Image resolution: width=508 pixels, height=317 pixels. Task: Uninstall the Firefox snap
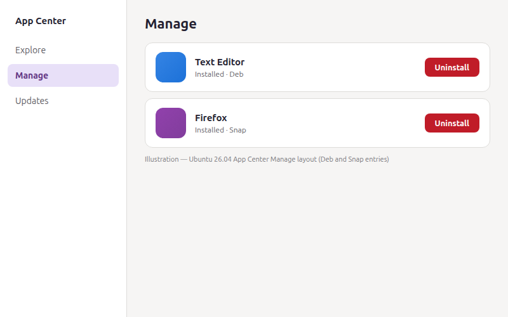point(452,123)
